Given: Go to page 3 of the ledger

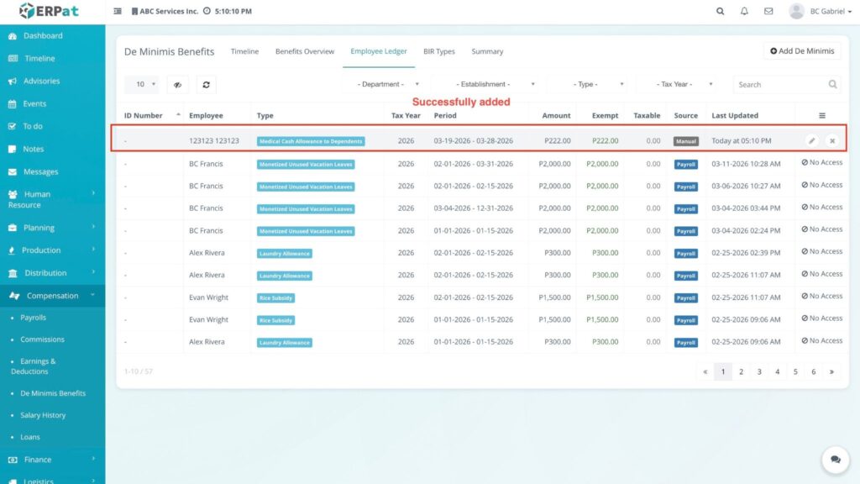Looking at the screenshot, I should pyautogui.click(x=759, y=371).
